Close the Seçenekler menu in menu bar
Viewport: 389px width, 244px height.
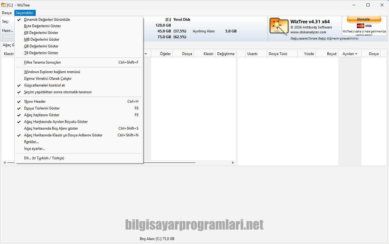(x=25, y=13)
